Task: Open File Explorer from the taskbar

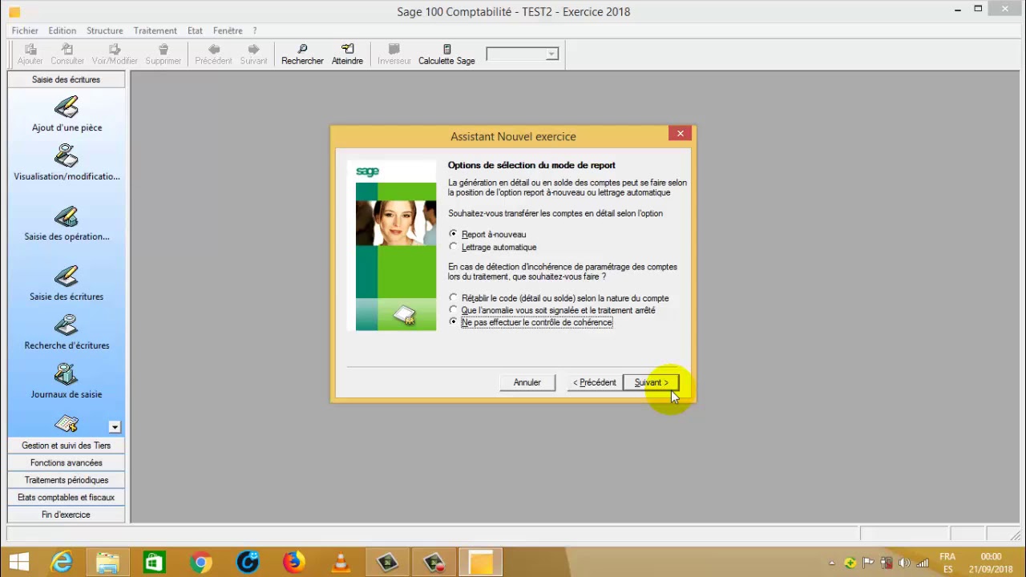Action: [107, 562]
